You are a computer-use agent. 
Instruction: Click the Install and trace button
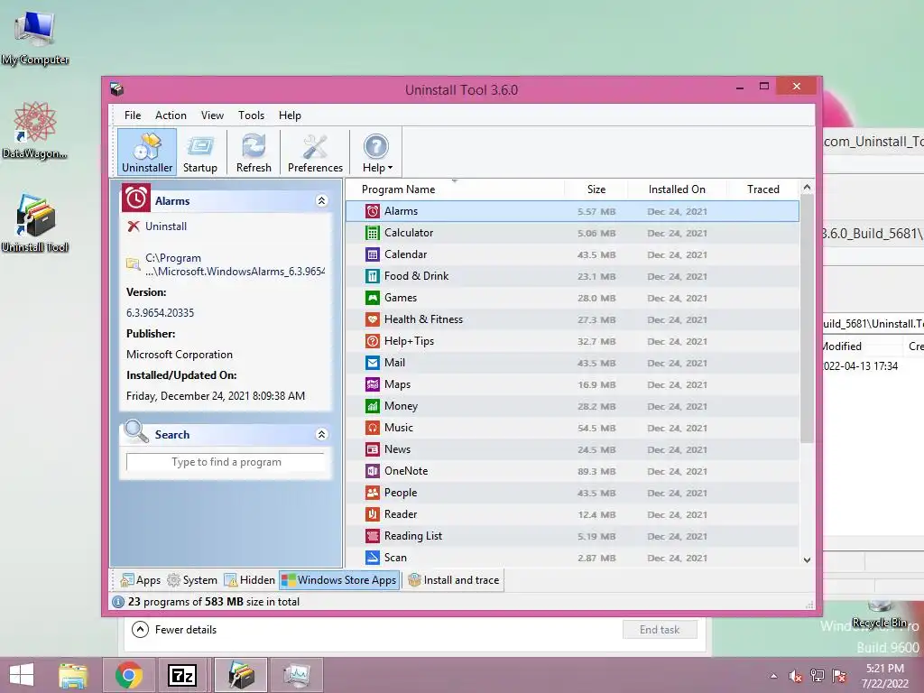[x=454, y=580]
